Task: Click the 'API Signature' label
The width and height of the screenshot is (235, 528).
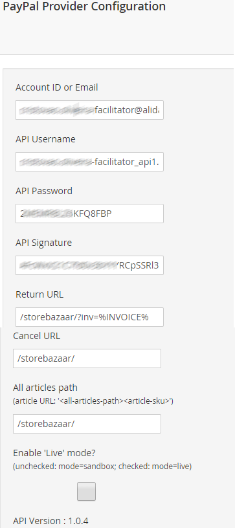Action: pos(44,243)
